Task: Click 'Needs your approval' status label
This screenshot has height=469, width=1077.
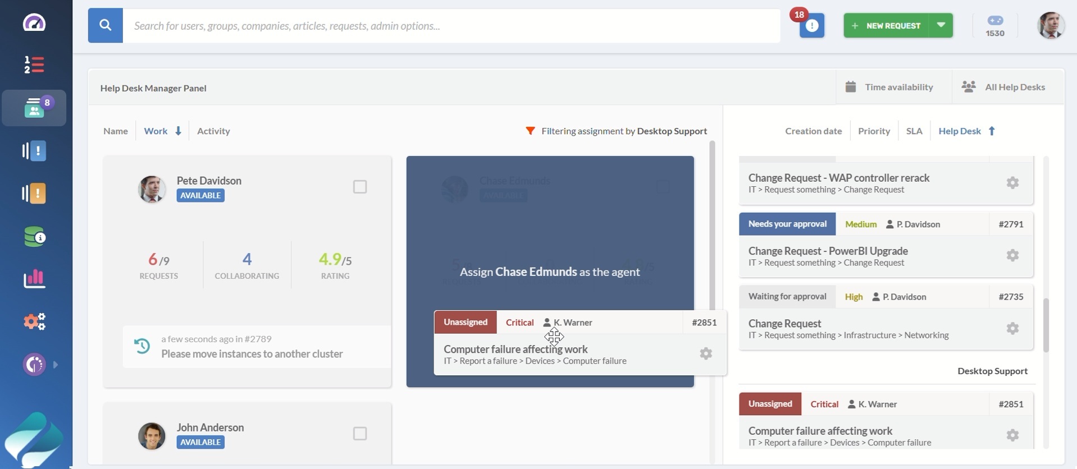Action: click(787, 224)
